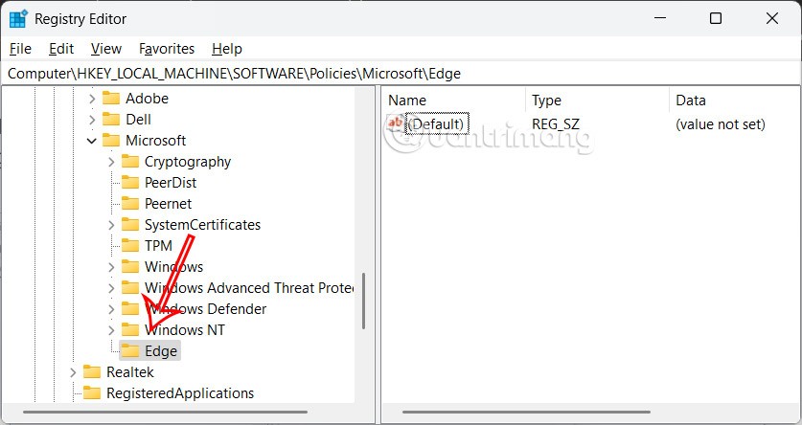Expand the Windows NT key chevron

[111, 330]
